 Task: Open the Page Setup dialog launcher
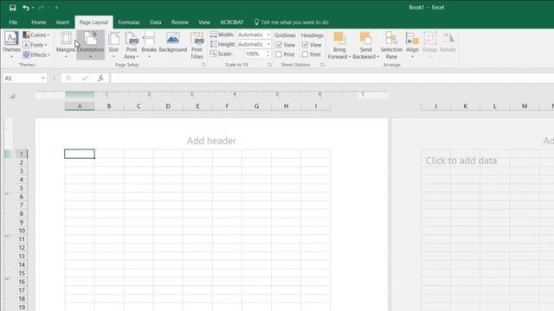click(204, 65)
